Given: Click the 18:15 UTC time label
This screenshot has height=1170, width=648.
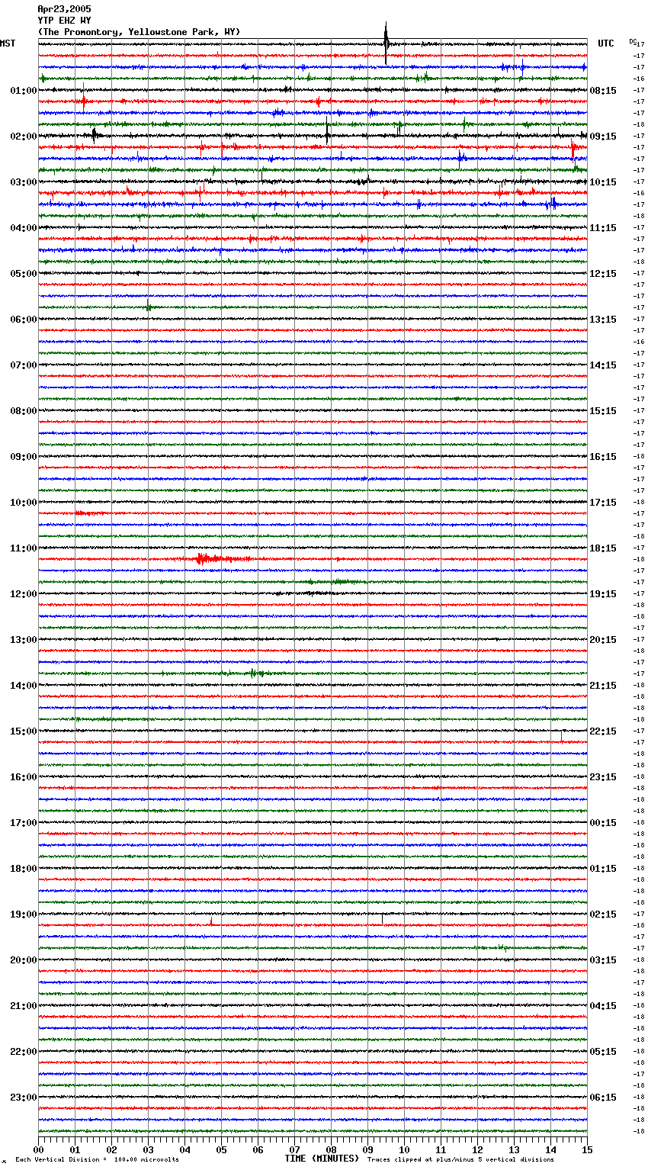Looking at the screenshot, I should [x=603, y=548].
